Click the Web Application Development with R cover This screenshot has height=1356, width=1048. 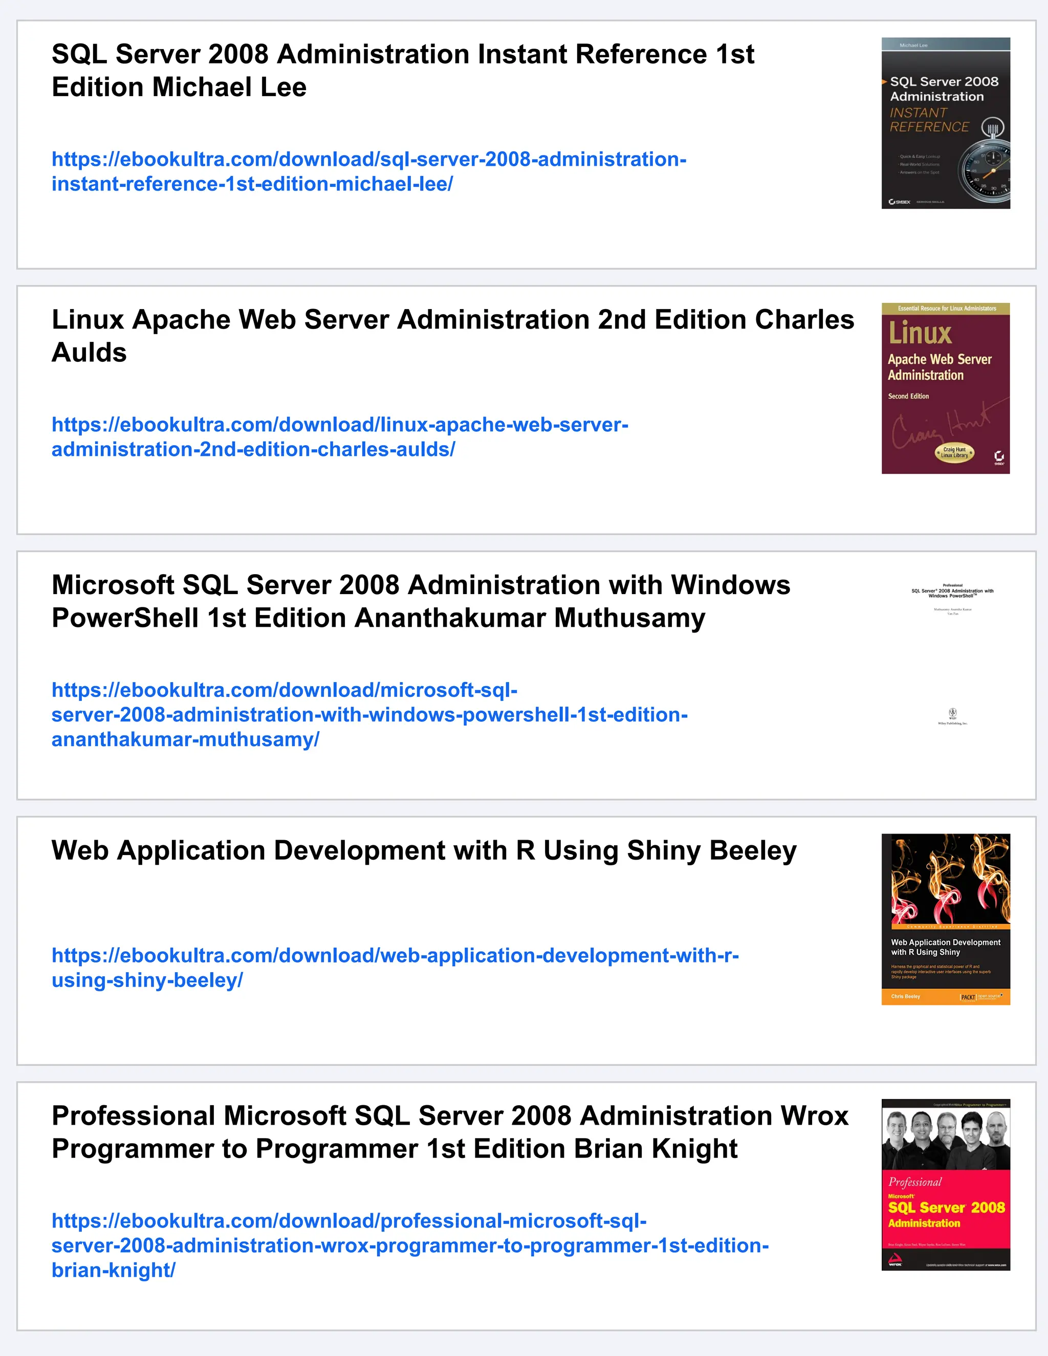[946, 919]
